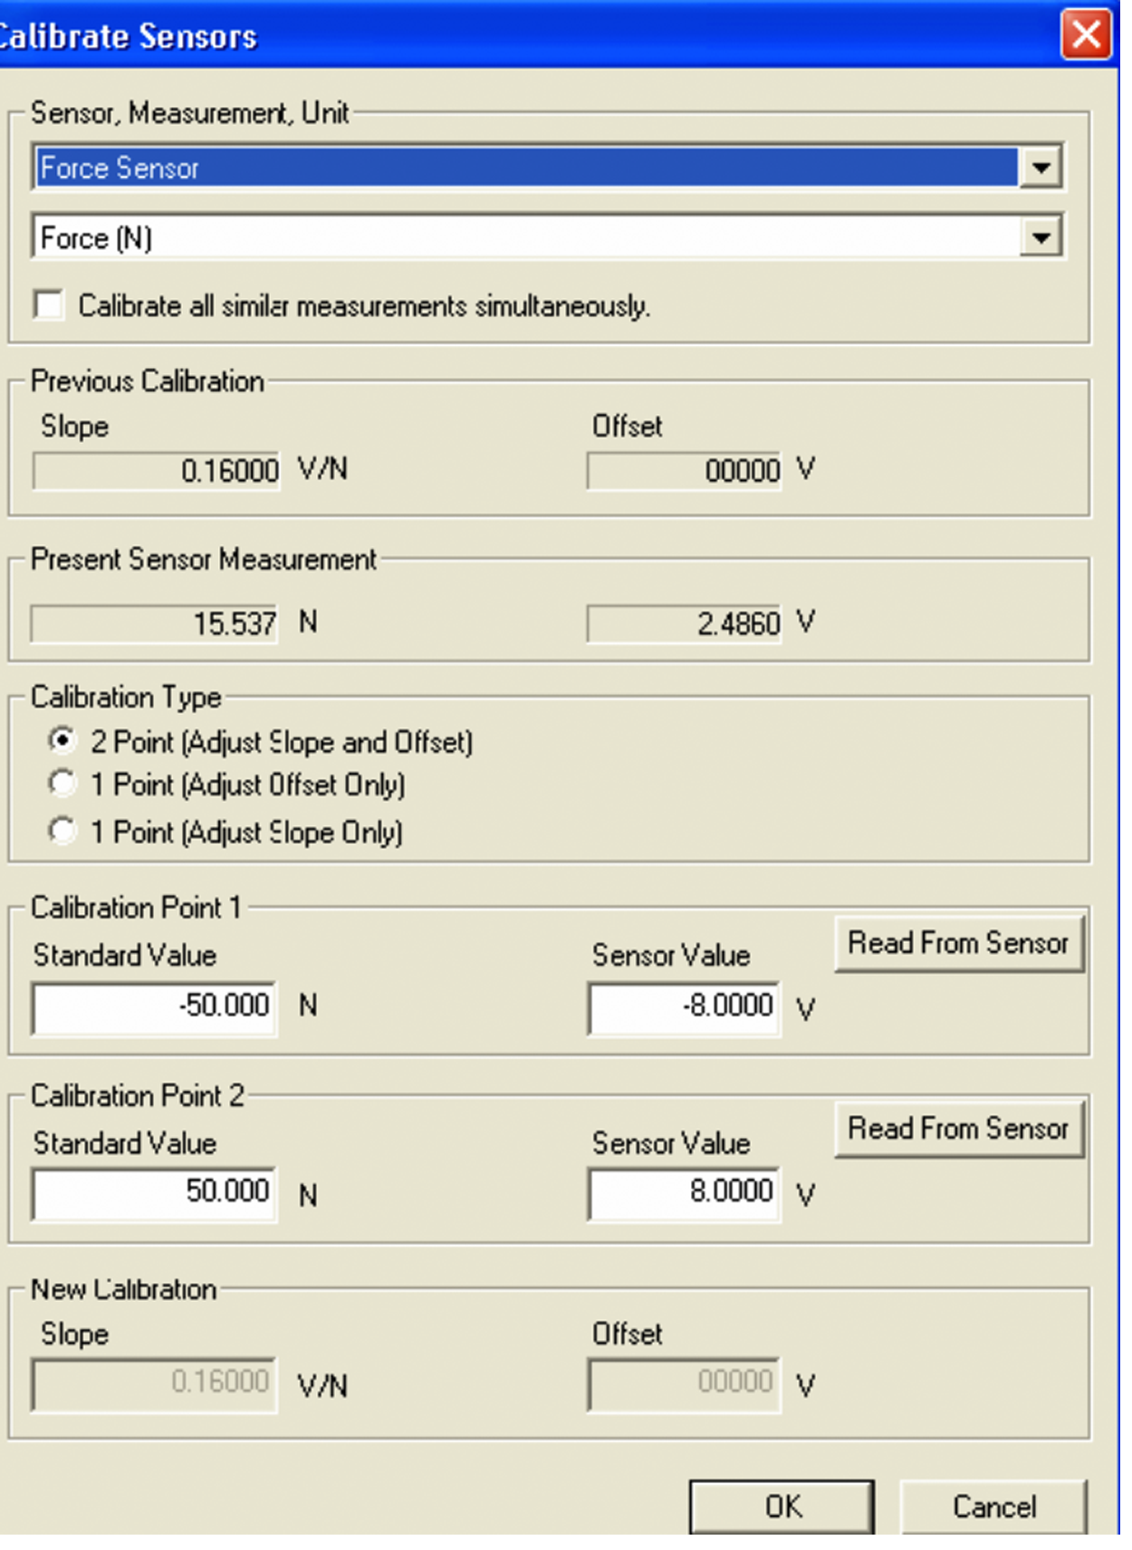Click the Previous Calibration Slope value box

tap(156, 471)
